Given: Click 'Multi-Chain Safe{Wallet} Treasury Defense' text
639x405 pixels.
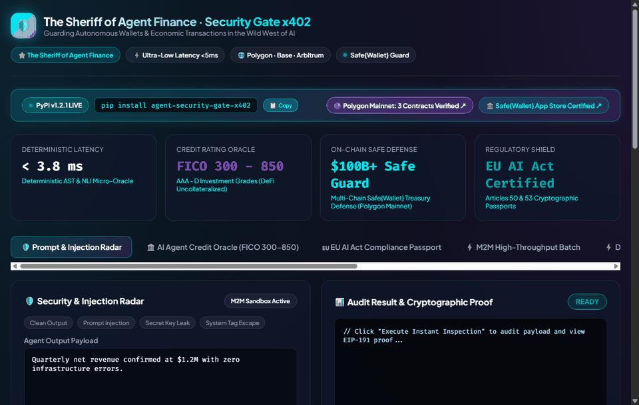Looking at the screenshot, I should pyautogui.click(x=380, y=202).
